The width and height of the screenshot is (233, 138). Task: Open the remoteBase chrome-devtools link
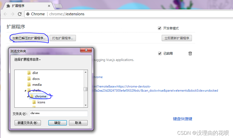155,89
